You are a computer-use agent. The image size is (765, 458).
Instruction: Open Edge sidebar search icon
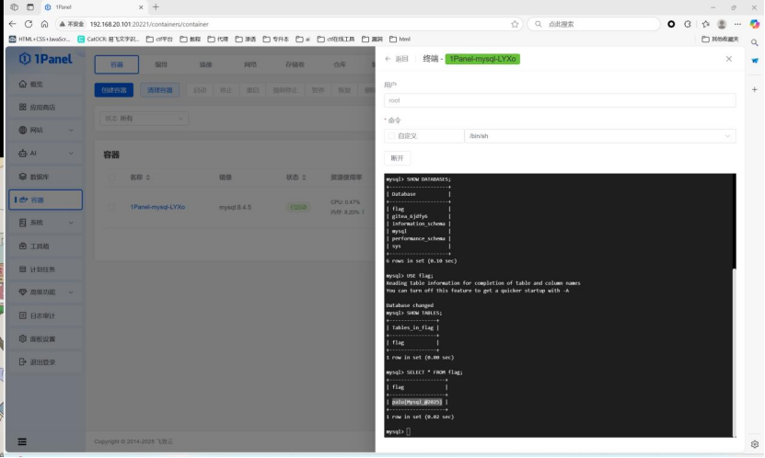tap(755, 43)
